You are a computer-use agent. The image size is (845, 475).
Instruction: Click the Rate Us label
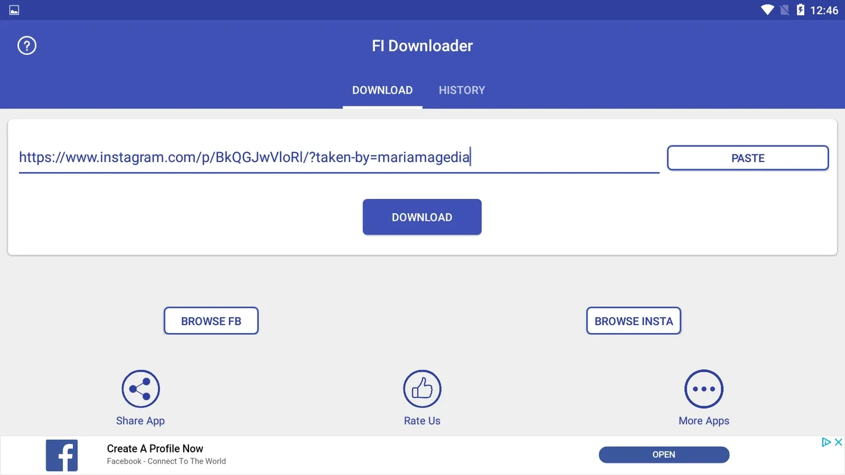[x=422, y=421]
